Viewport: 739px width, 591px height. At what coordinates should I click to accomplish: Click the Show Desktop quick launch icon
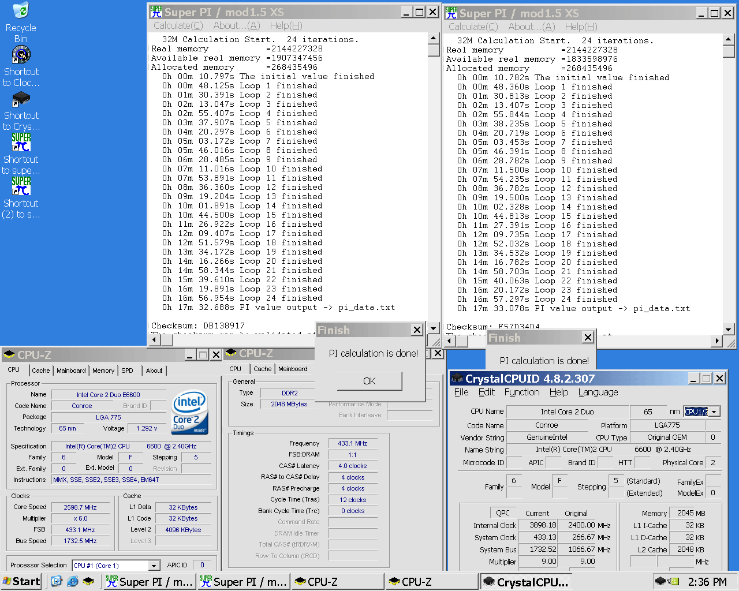56,581
